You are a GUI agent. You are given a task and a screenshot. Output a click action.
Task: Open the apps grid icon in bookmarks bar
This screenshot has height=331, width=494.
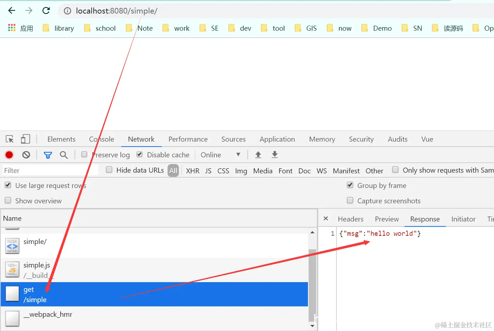(x=12, y=28)
